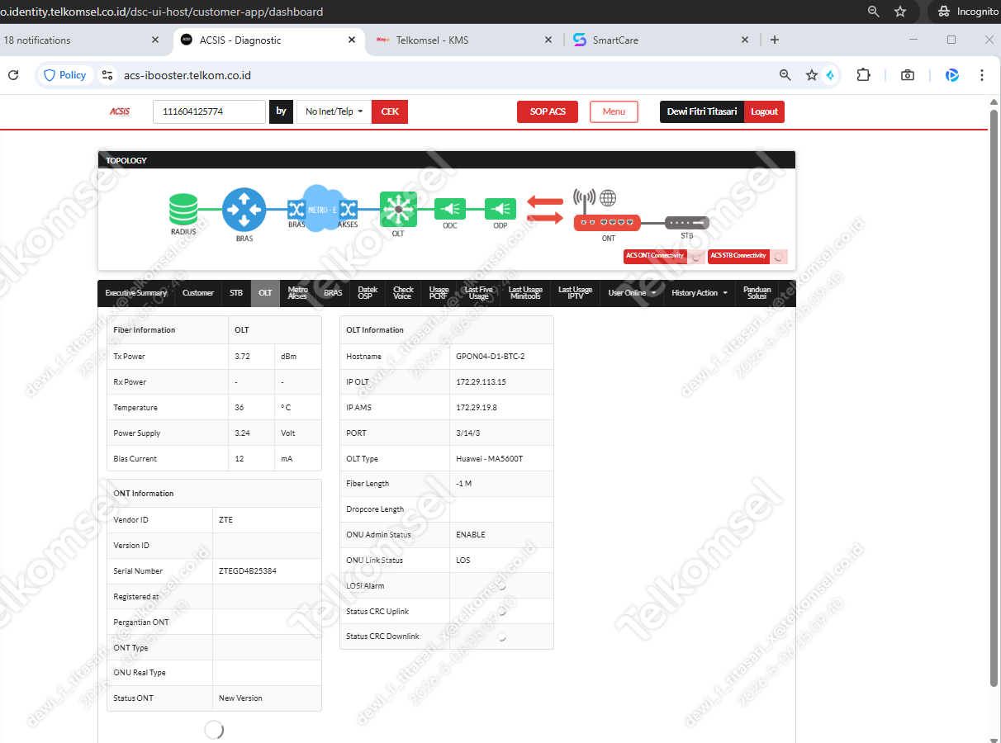Click the blue play-shaped extension icon
Viewport: 1001px width, 743px height.
pos(952,75)
